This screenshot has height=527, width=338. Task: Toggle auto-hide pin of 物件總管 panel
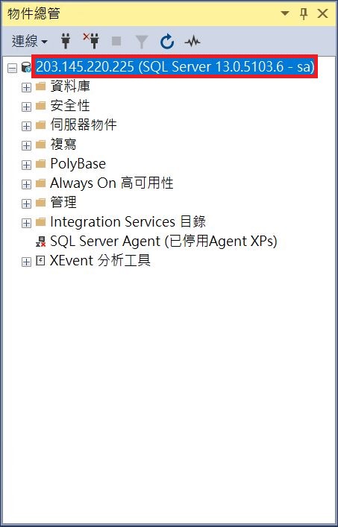304,13
